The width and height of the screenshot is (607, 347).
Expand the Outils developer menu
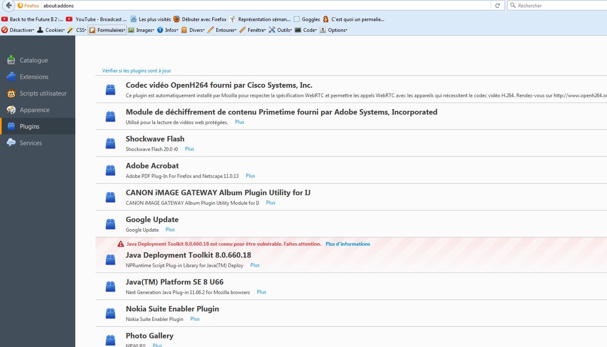coord(281,30)
